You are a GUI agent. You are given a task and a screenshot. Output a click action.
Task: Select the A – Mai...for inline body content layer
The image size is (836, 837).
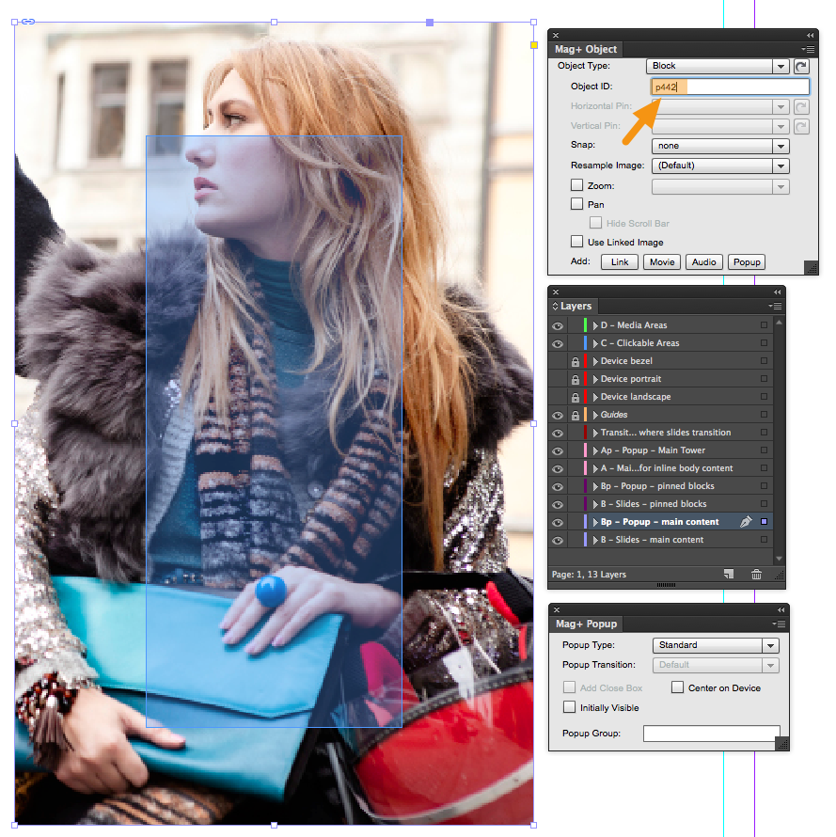pos(661,468)
